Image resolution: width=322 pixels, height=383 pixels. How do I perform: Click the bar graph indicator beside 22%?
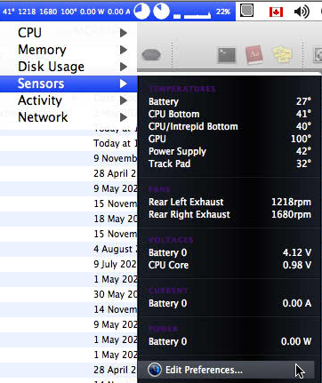(x=192, y=15)
